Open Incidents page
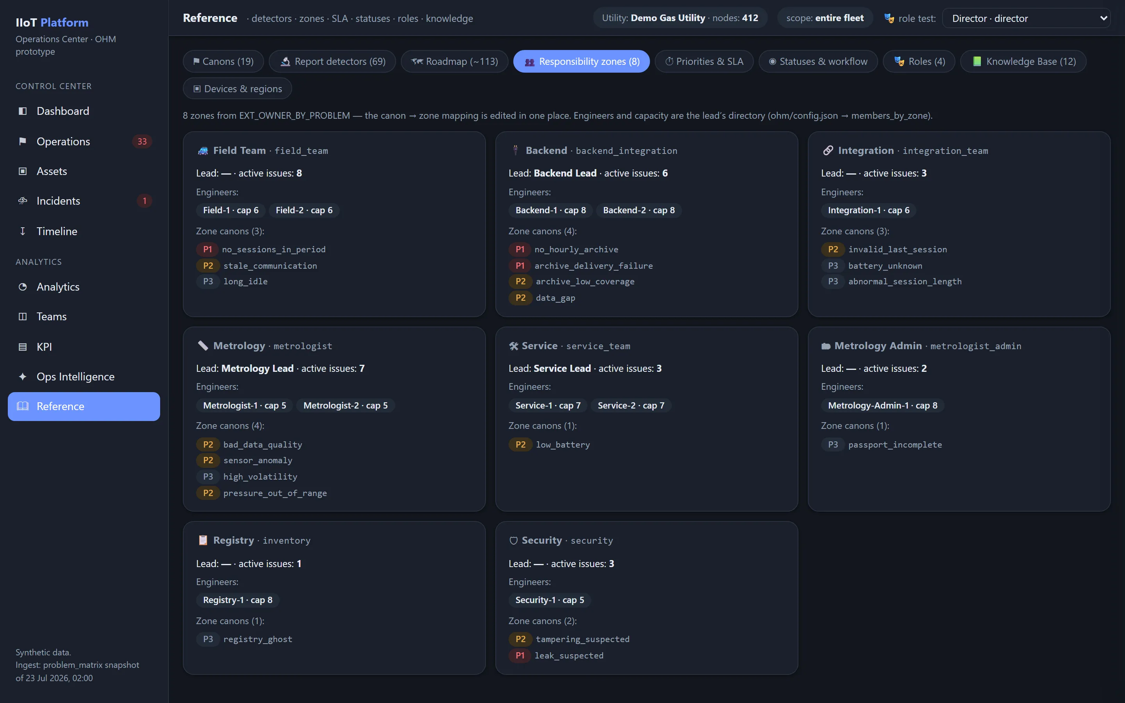Image resolution: width=1125 pixels, height=703 pixels. tap(84, 201)
